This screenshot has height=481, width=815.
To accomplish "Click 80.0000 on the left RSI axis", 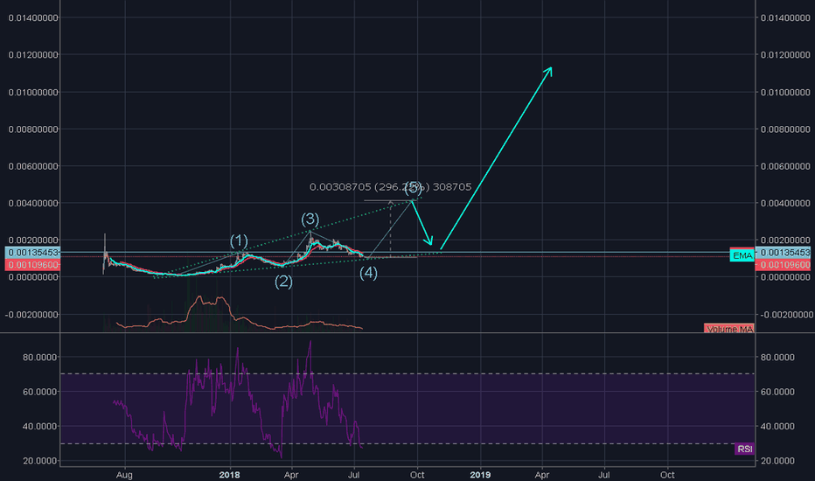I will (39, 357).
